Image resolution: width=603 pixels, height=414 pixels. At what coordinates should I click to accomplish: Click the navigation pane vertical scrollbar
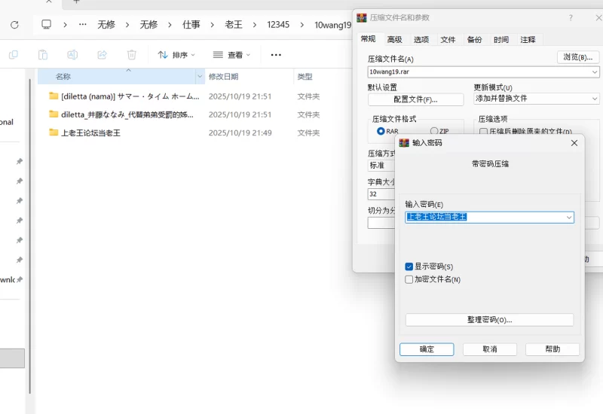[x=30, y=236]
